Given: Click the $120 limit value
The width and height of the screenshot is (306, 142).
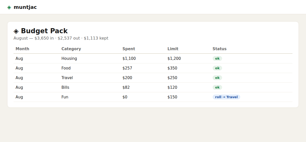Looking at the screenshot, I should (172, 87).
